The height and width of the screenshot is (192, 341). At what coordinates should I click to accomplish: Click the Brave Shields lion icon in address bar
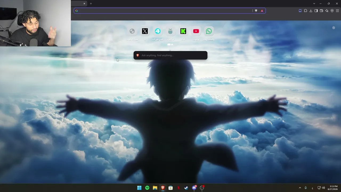[x=256, y=11]
